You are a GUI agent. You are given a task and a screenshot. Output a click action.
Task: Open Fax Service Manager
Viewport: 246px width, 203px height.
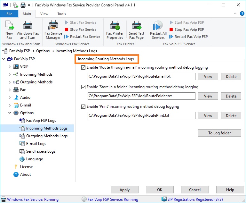[53, 30]
